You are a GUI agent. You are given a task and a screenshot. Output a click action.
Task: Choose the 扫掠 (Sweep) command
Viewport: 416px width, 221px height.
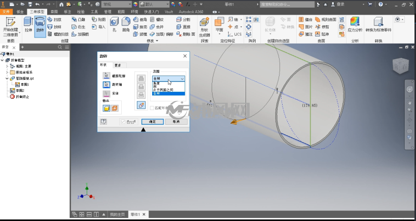click(54, 19)
